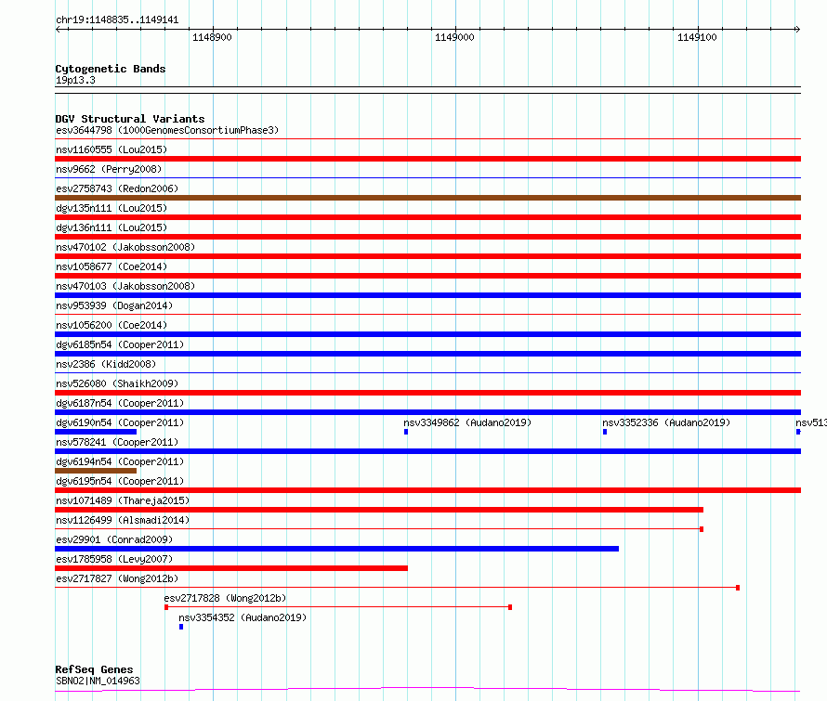The width and height of the screenshot is (827, 701).
Task: Click the DGV Structural Variants track title
Action: pos(130,119)
